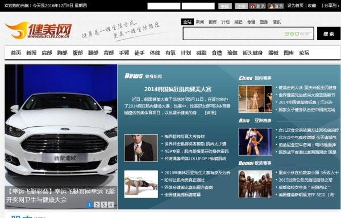Select the 全站 search scope tab
Viewport: 341px width, 218px height.
coord(187,22)
